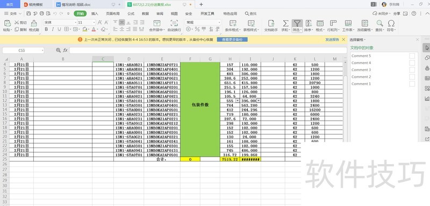430x206 pixels.
Task: Click the 符号 omega symbol icon
Action: coord(391,23)
